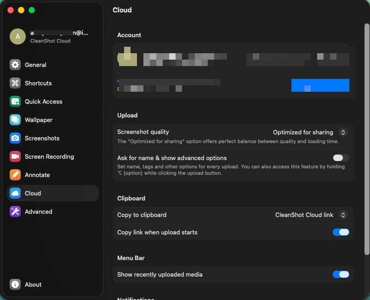Image resolution: width=370 pixels, height=300 pixels.
Task: Turn off Show recently uploaded media
Action: (x=341, y=274)
